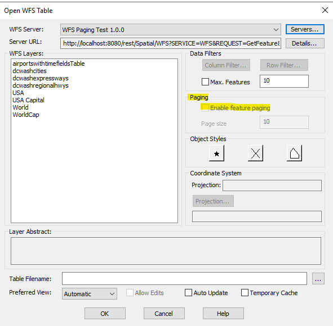Screen dimensions: 333x326
Task: Focus the Max. Features value field
Action: [284, 81]
